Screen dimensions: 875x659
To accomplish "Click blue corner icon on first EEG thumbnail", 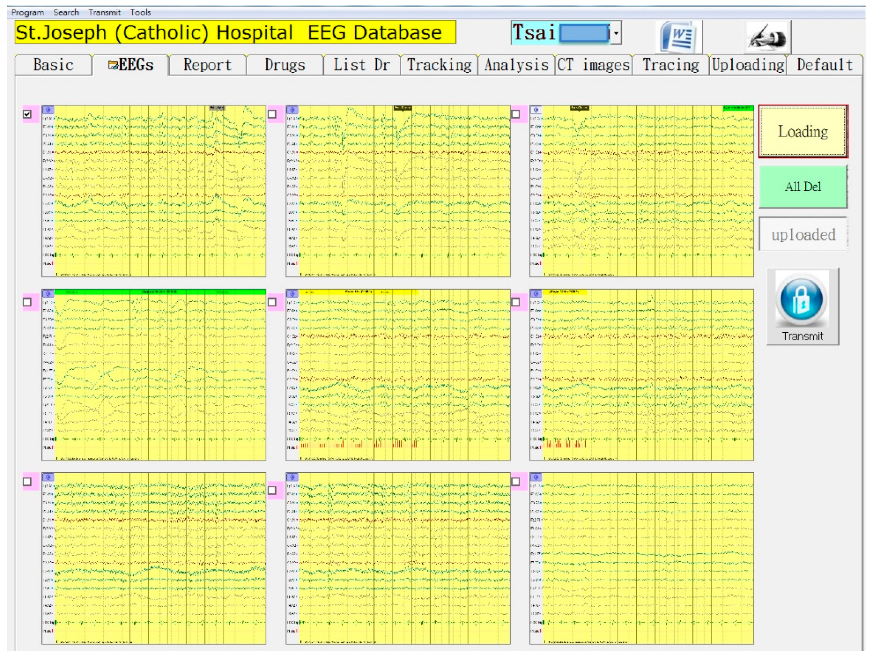I will [x=48, y=110].
